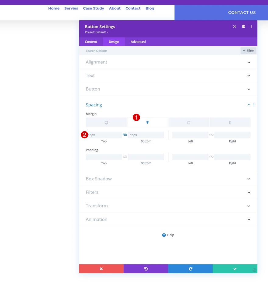
Task: Click the Filter button
Action: click(x=248, y=51)
